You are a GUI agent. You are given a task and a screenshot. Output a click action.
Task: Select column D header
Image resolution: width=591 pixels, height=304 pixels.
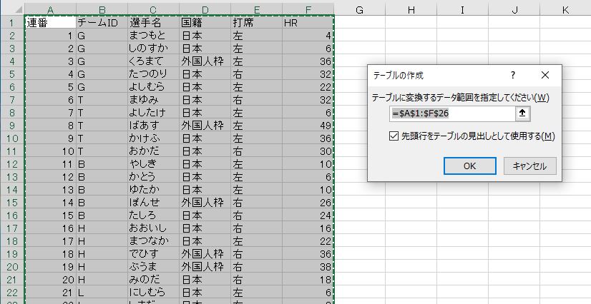(205, 10)
